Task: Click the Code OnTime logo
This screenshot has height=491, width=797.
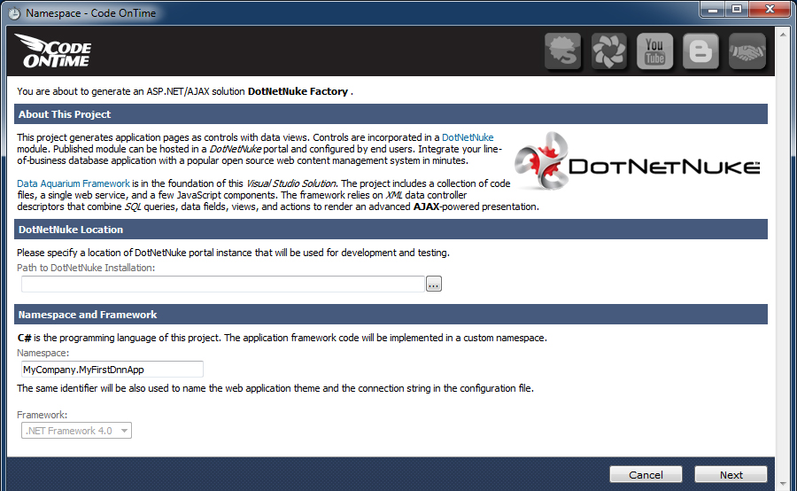Action: [x=53, y=51]
